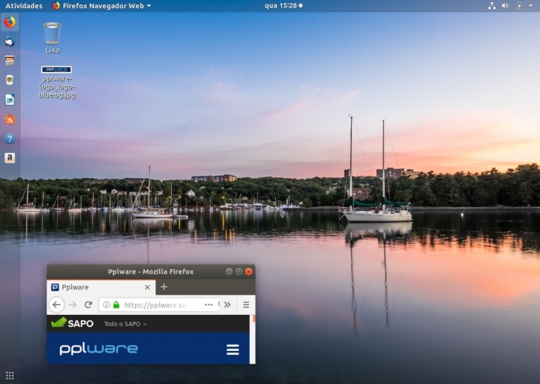The height and width of the screenshot is (384, 540).
Task: Launch Ubuntu Software from the dock
Action: 10,119
